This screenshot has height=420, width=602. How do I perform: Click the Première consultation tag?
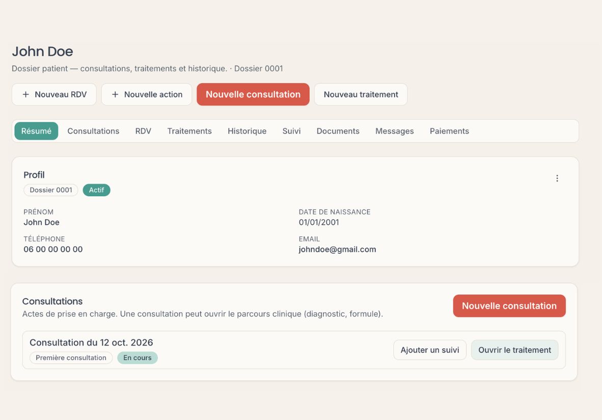click(x=71, y=357)
